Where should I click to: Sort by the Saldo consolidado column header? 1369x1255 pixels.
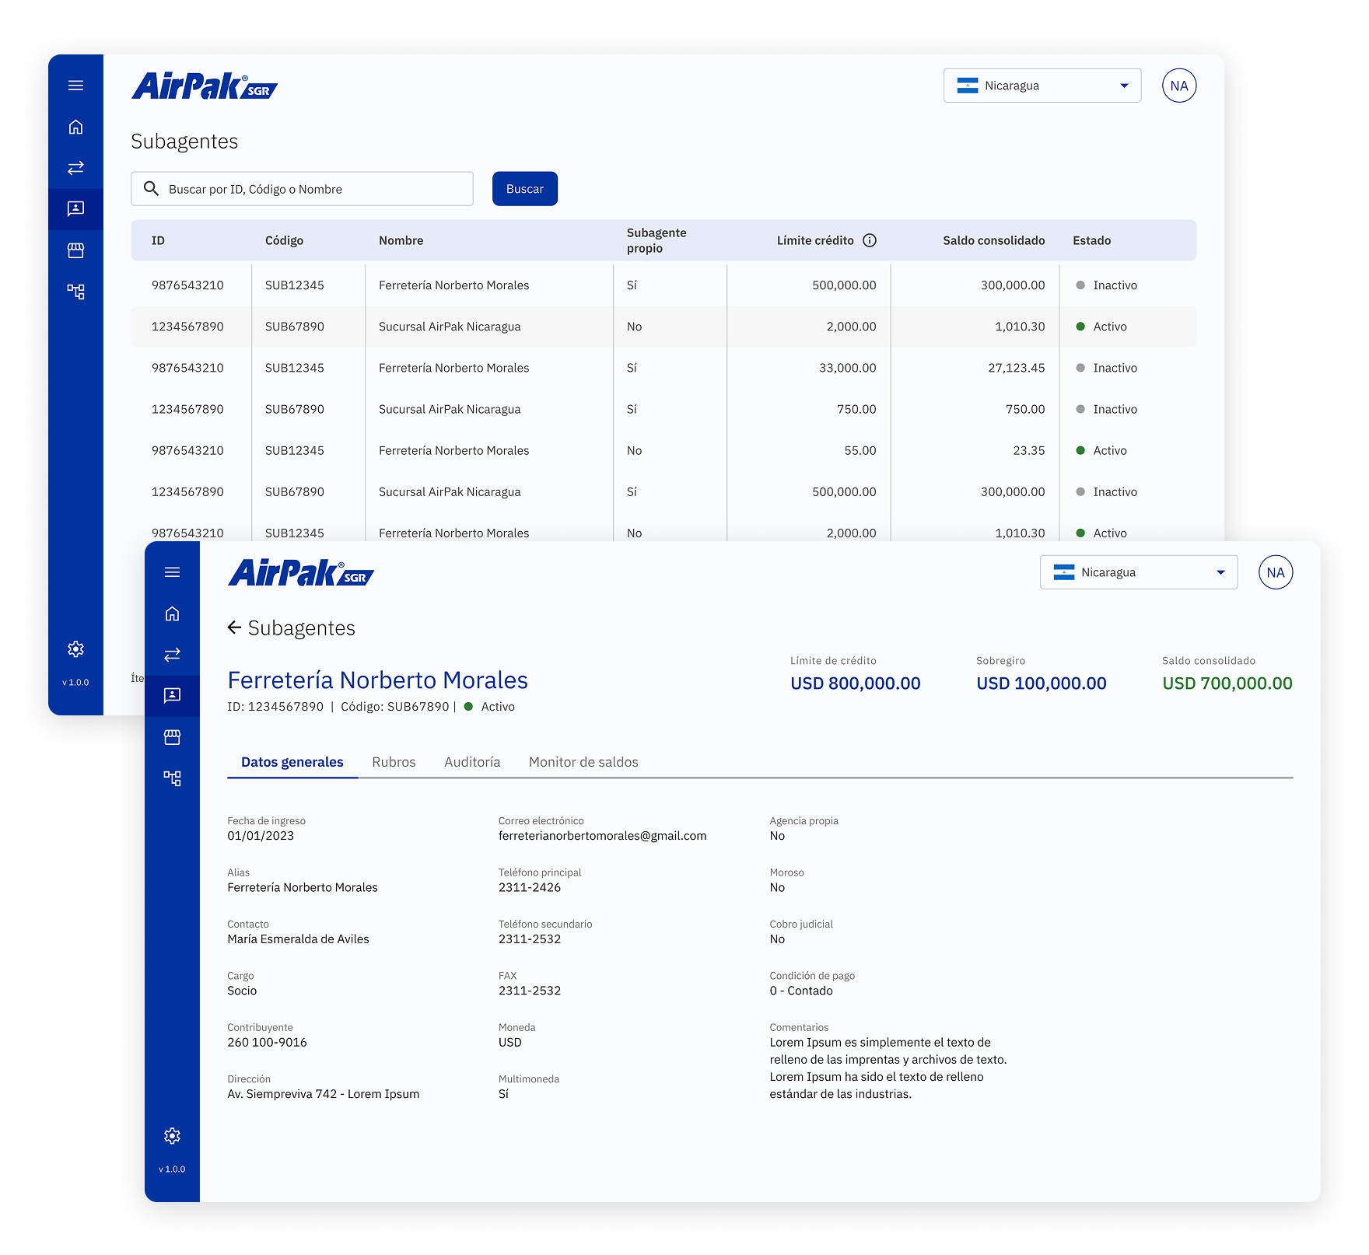[x=993, y=240]
